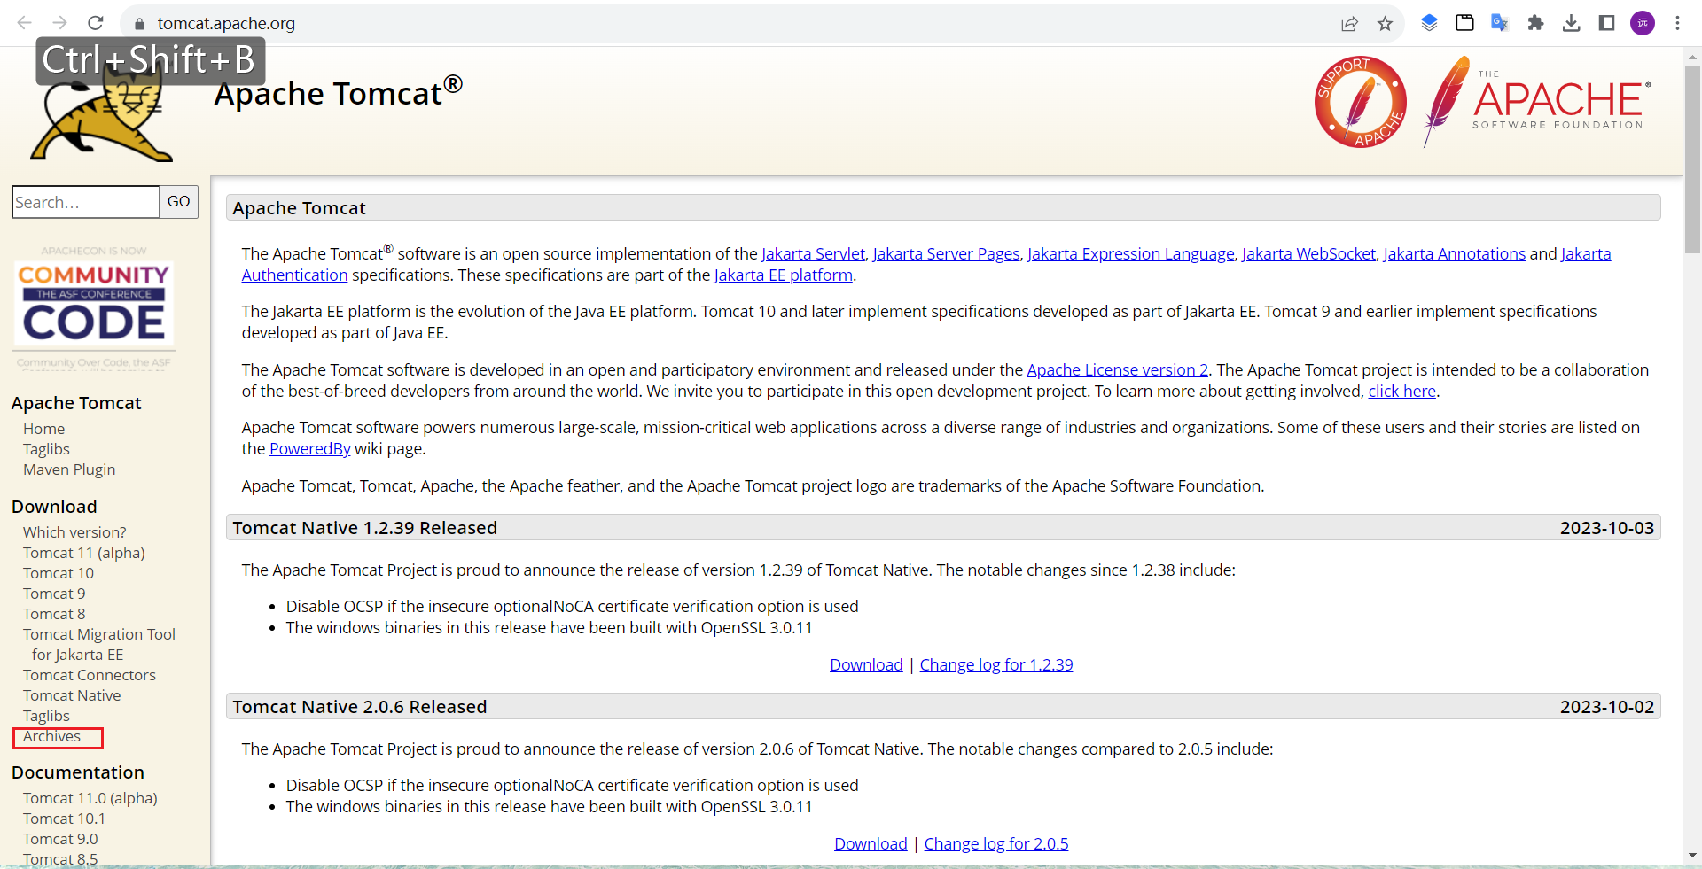The width and height of the screenshot is (1702, 869).
Task: Click into the Search... field
Action: (x=85, y=202)
